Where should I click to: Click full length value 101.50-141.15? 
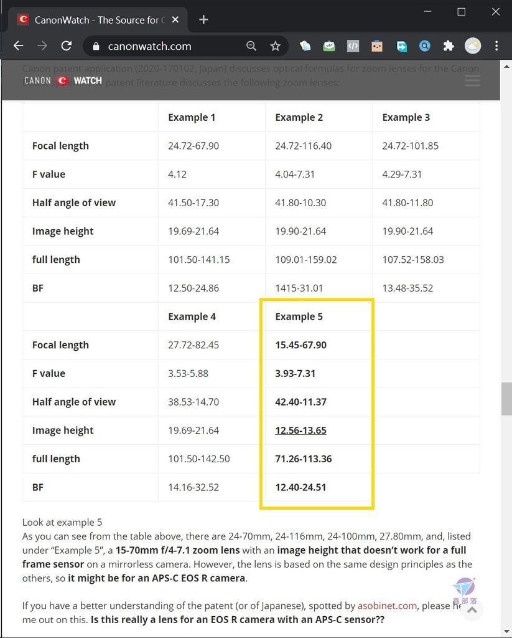[199, 260]
